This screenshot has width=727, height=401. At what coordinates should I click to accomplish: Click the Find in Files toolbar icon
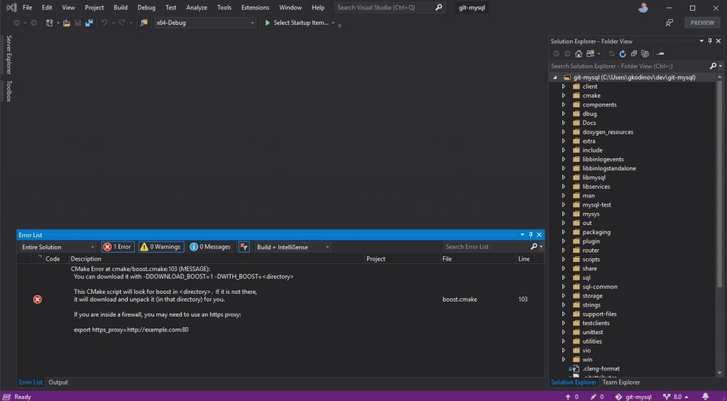point(144,23)
